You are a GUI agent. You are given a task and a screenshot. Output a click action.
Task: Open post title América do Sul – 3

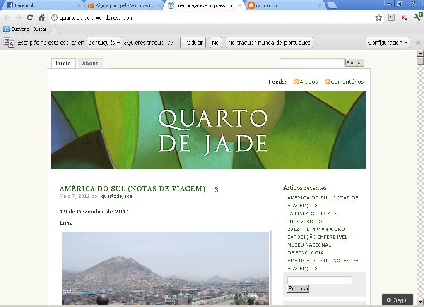pyautogui.click(x=139, y=189)
